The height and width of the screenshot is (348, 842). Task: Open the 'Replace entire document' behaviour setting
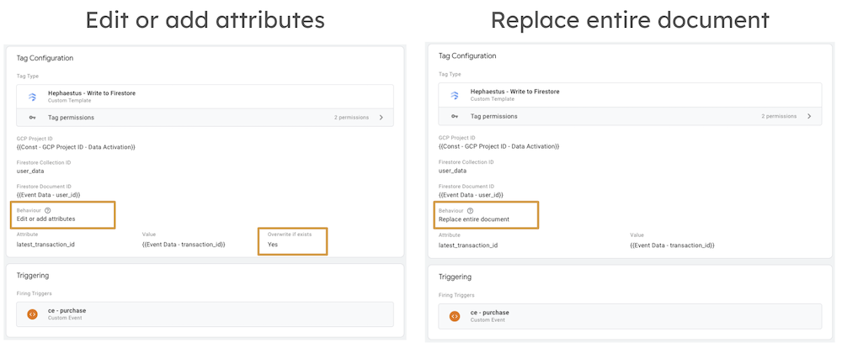[474, 219]
